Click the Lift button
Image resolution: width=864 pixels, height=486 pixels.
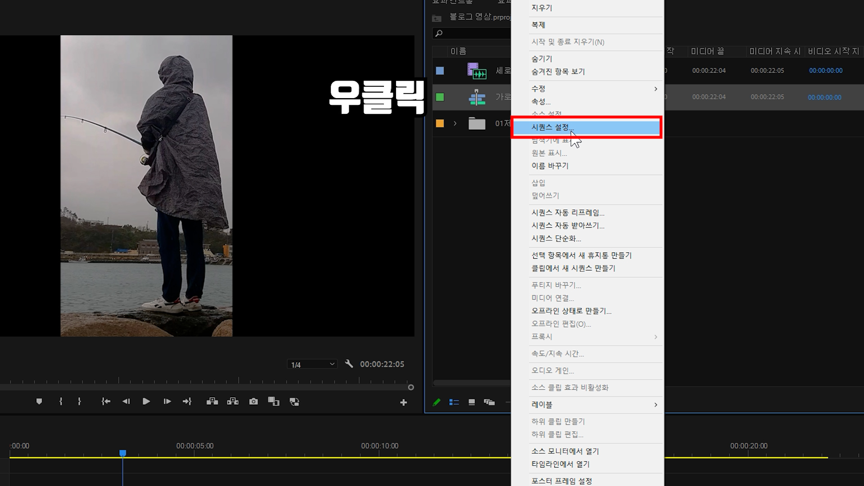click(x=212, y=401)
